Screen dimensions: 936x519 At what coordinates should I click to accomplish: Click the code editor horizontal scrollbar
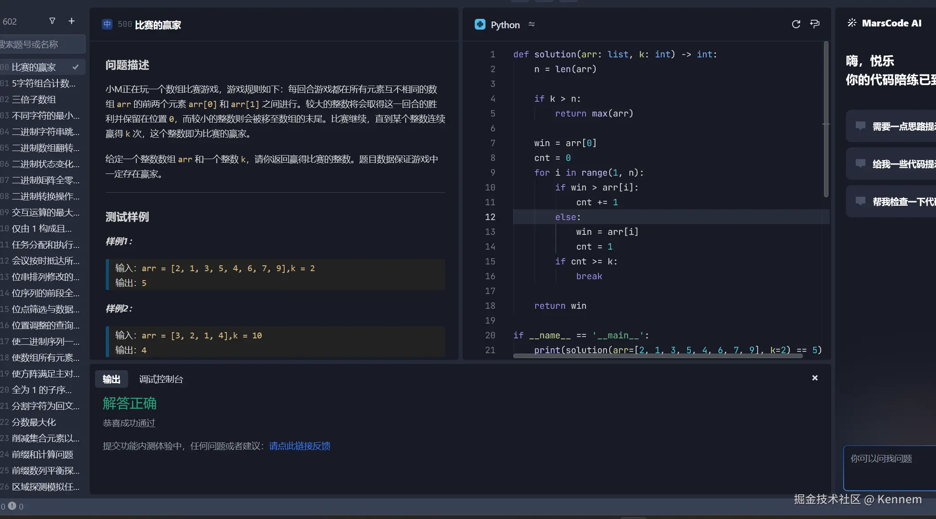click(657, 356)
